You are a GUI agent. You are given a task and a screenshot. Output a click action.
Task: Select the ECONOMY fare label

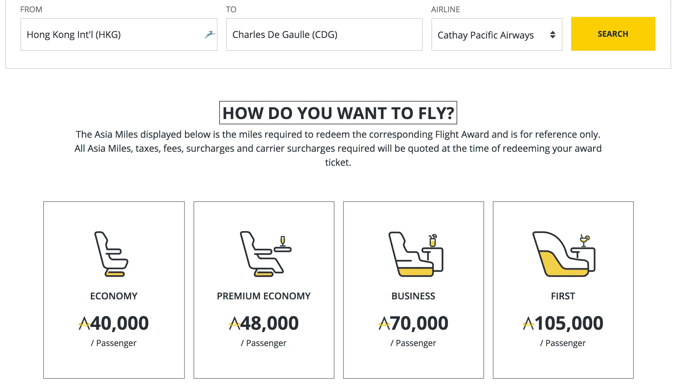[x=114, y=296]
